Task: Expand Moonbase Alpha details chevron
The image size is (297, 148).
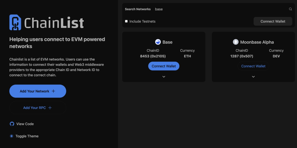Action: tap(253, 77)
